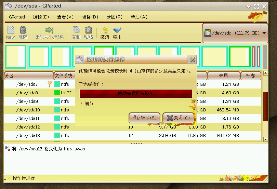
Task: Click the 标志 column header
Action: pos(251,76)
